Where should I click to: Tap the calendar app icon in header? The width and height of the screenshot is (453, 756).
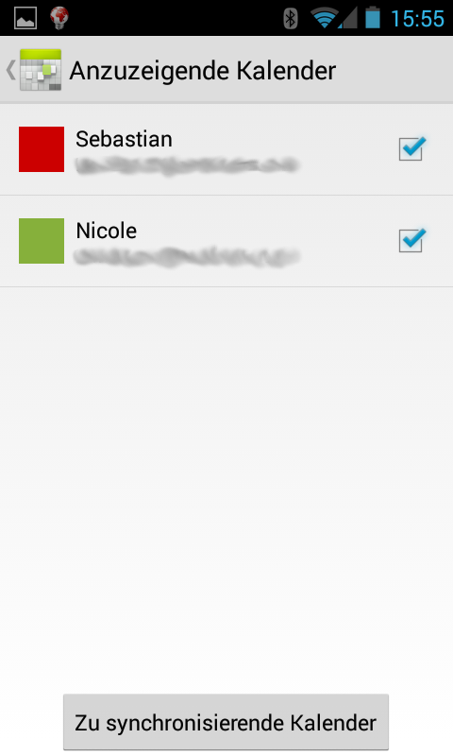coord(41,70)
